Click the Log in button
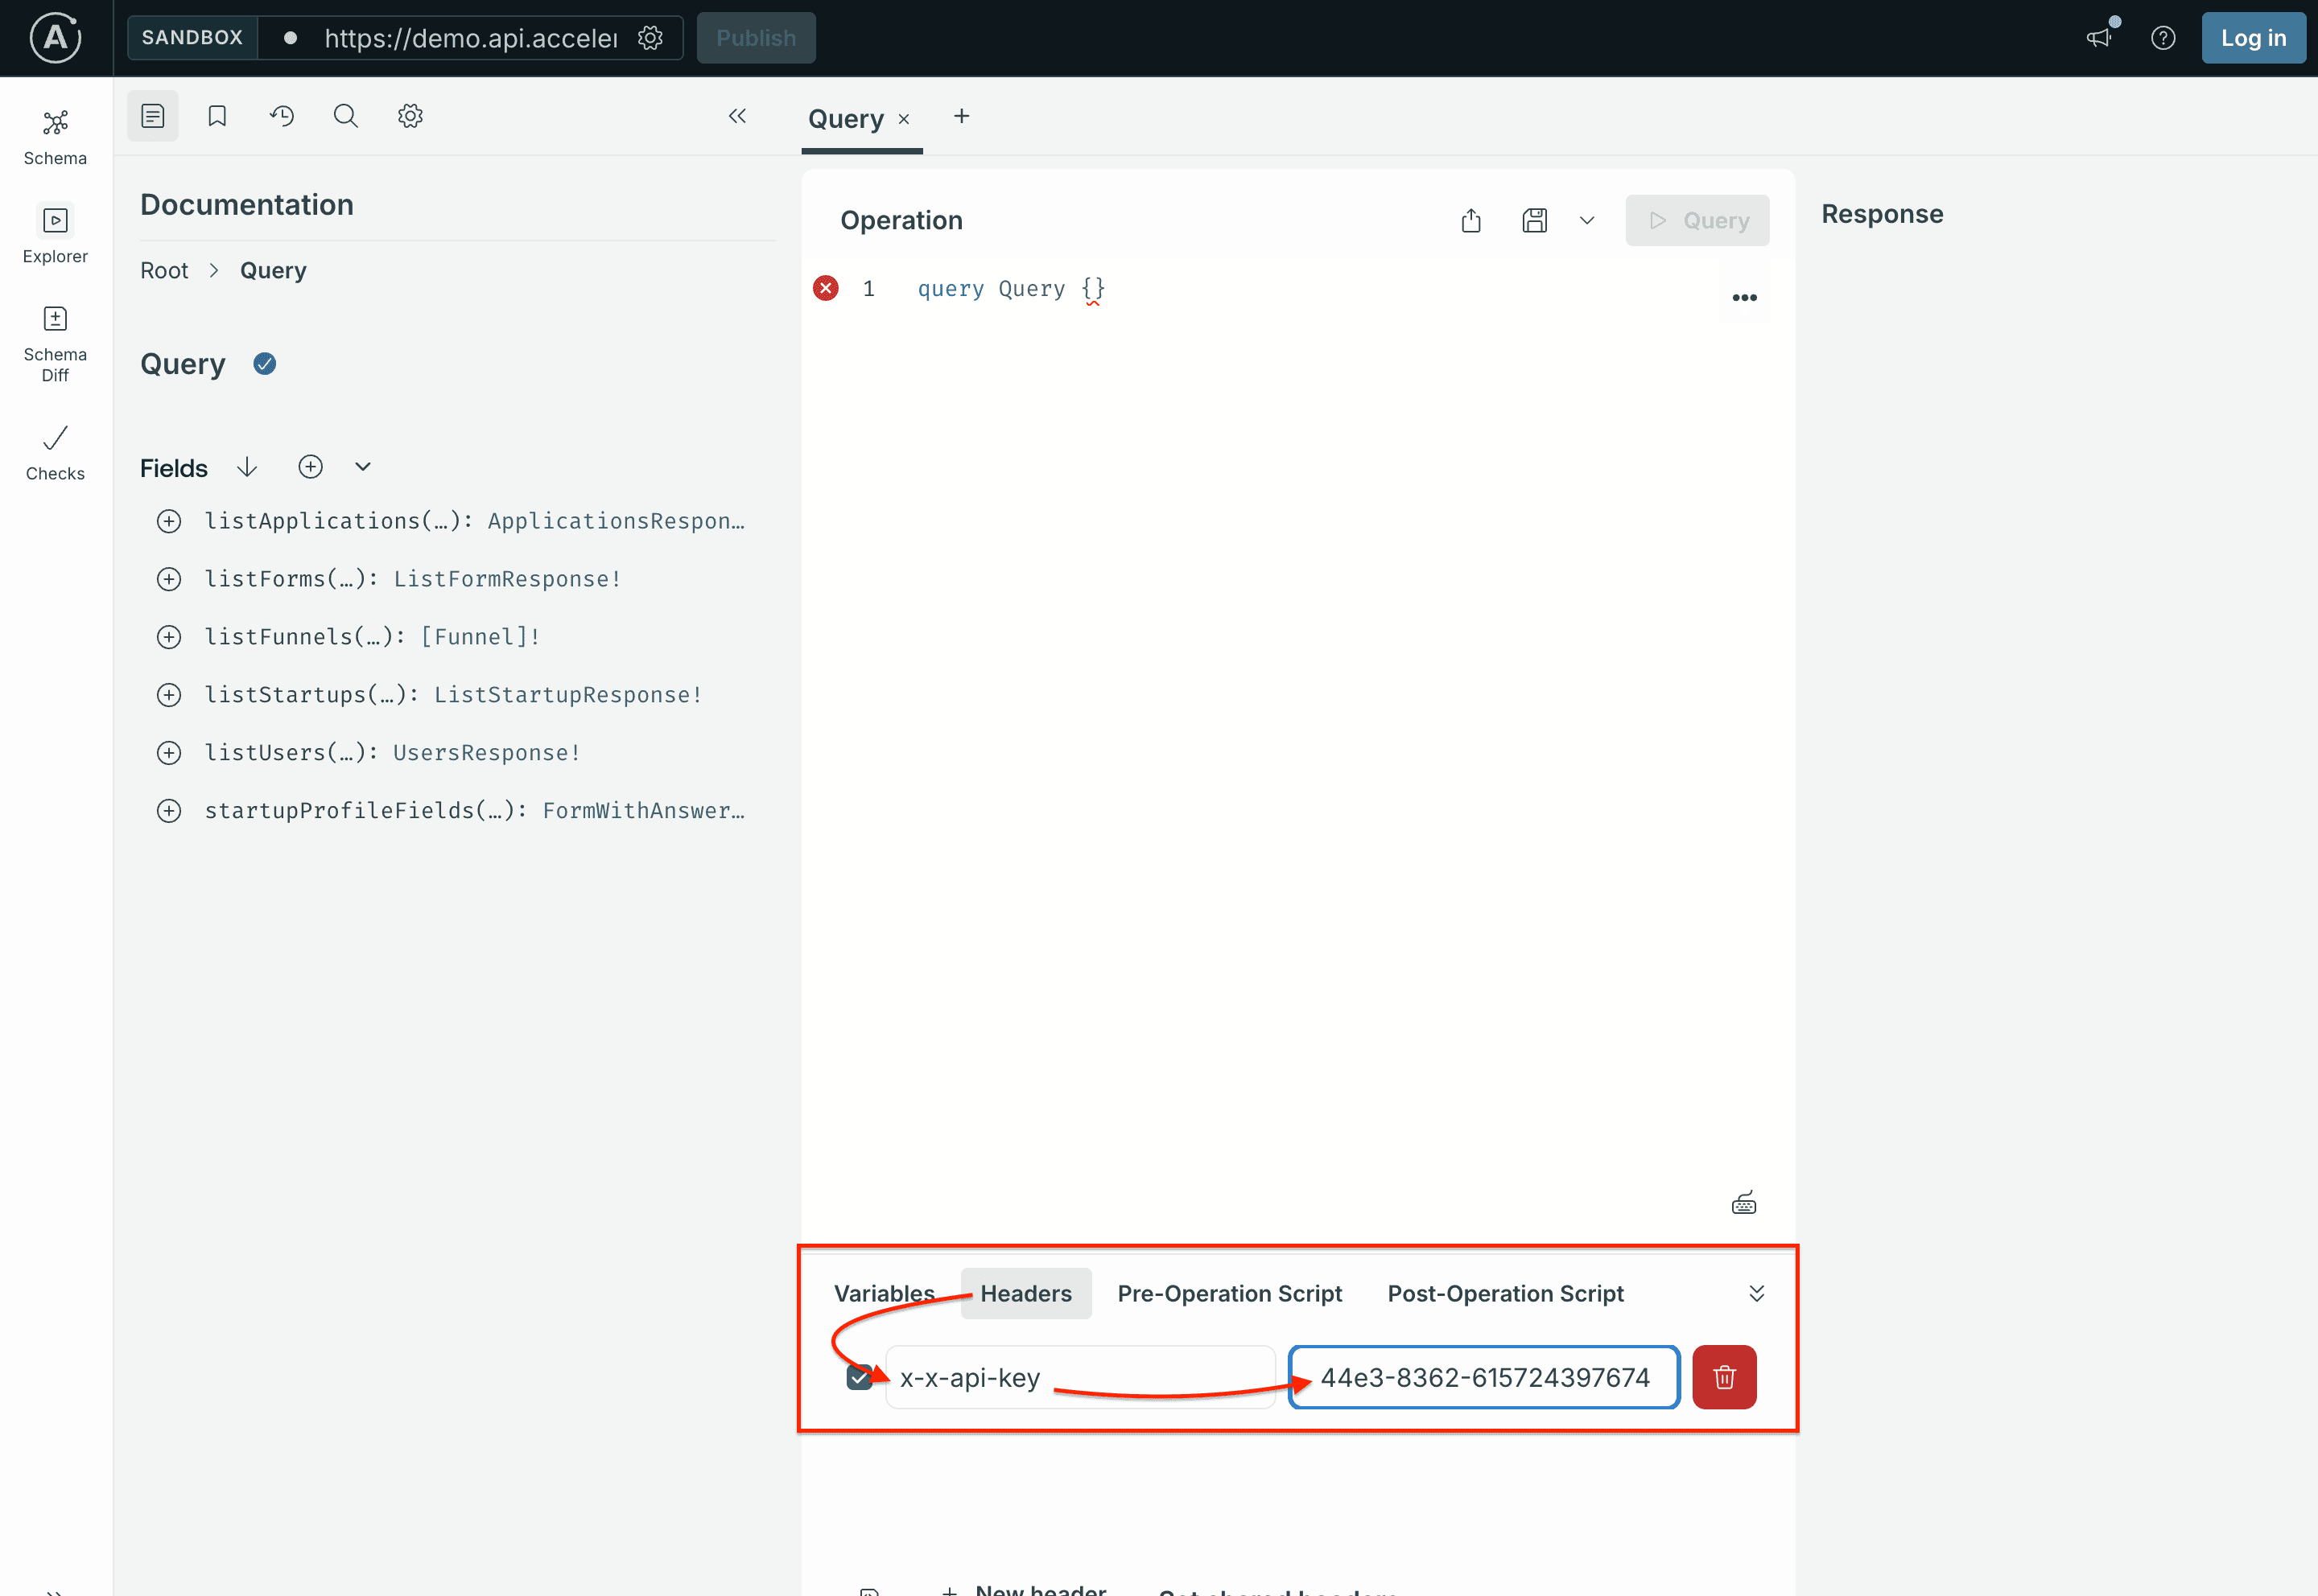 [x=2253, y=37]
